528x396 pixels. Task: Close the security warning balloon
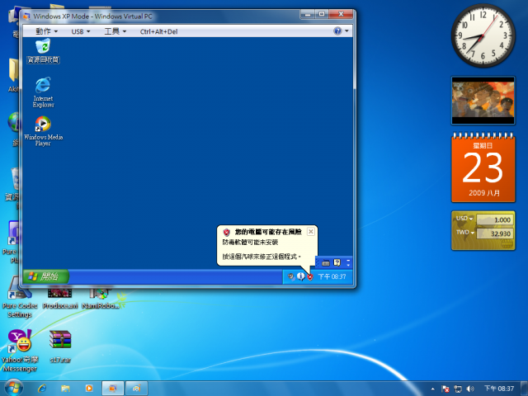coord(311,232)
